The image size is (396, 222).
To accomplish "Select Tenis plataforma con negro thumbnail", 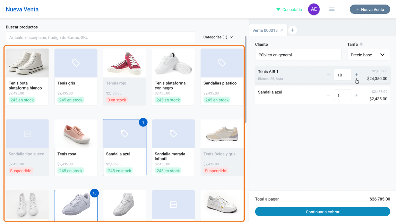I will (x=173, y=63).
